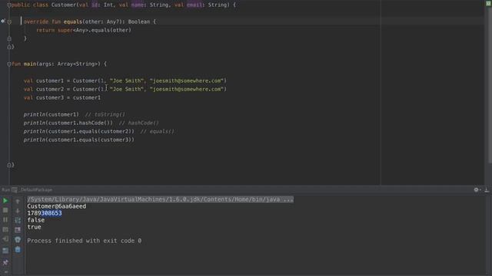492x276 pixels.
Task: Click the '// toString()' comment
Action: point(105,114)
